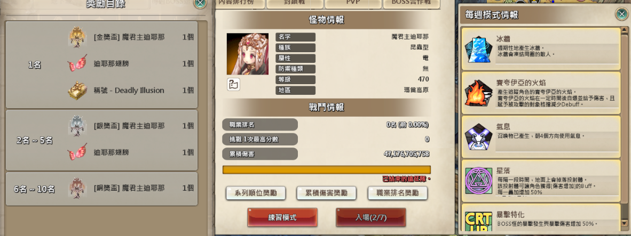631x236 pixels.
Task: Click the silver trophy reward icon
Action: tap(76, 126)
